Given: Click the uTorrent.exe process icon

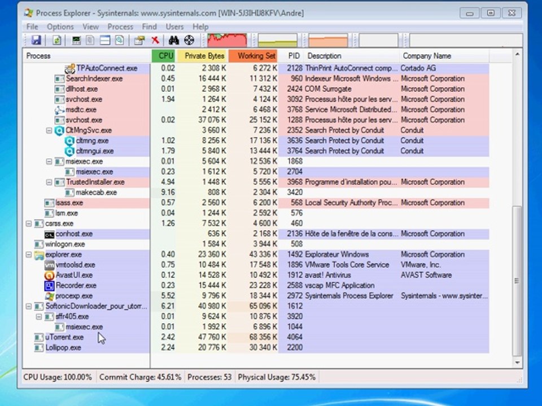Looking at the screenshot, I should (x=39, y=337).
